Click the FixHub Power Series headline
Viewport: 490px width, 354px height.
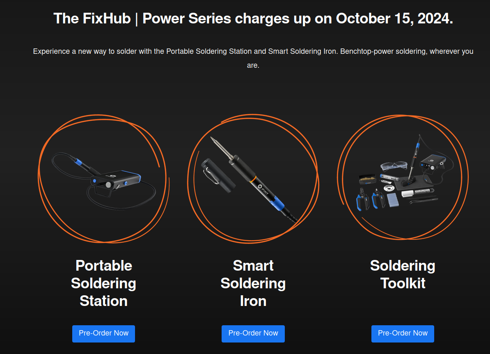(253, 18)
